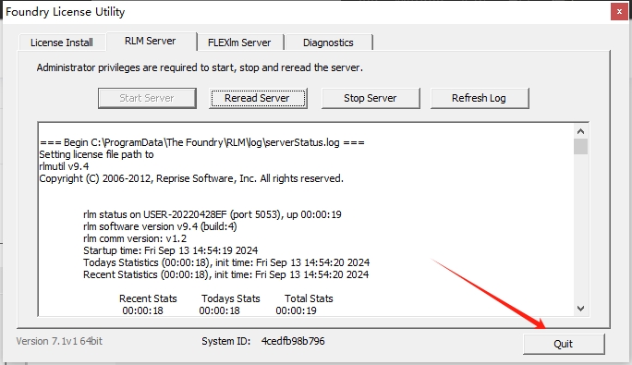This screenshot has width=632, height=365.
Task: Click the 'rlmutil v9.4' line
Action: coord(64,166)
